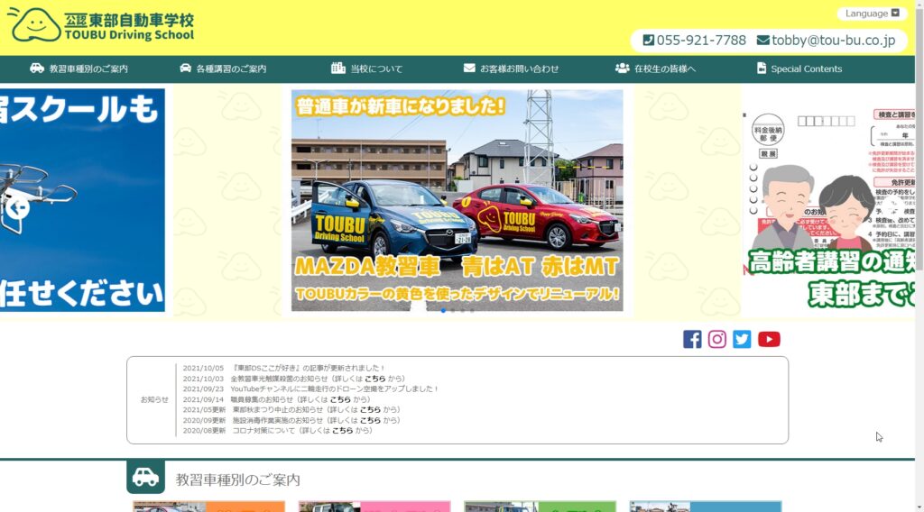Click the phone icon in the header

648,40
